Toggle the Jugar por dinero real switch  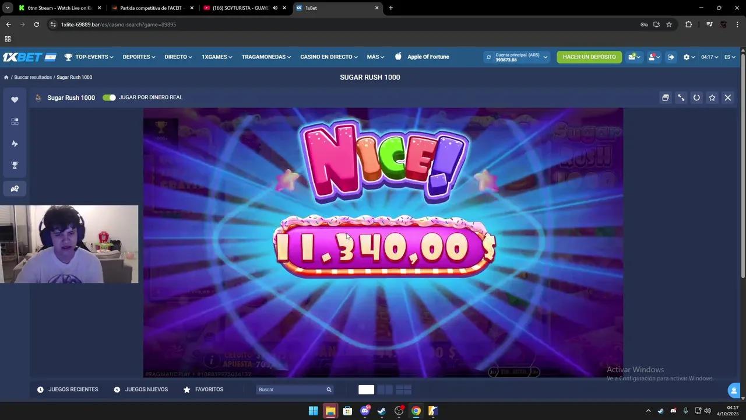tap(109, 97)
